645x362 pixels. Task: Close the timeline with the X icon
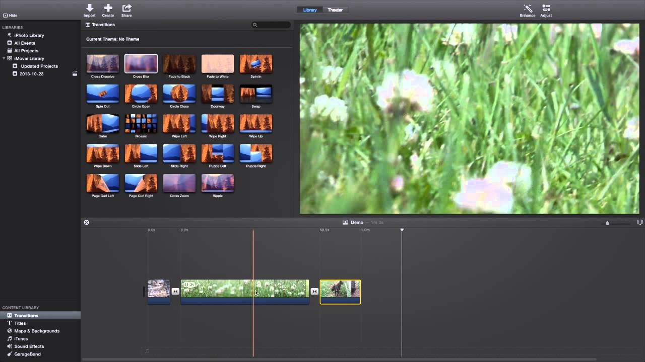tap(86, 222)
